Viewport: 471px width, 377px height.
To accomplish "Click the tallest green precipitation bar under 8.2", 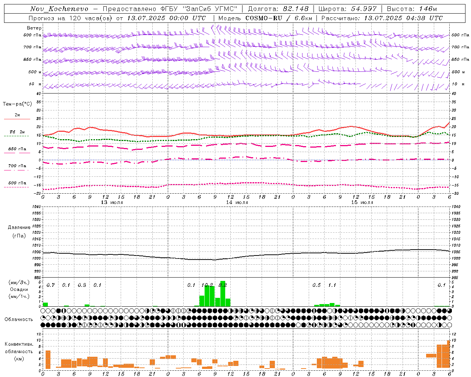I will (223, 293).
